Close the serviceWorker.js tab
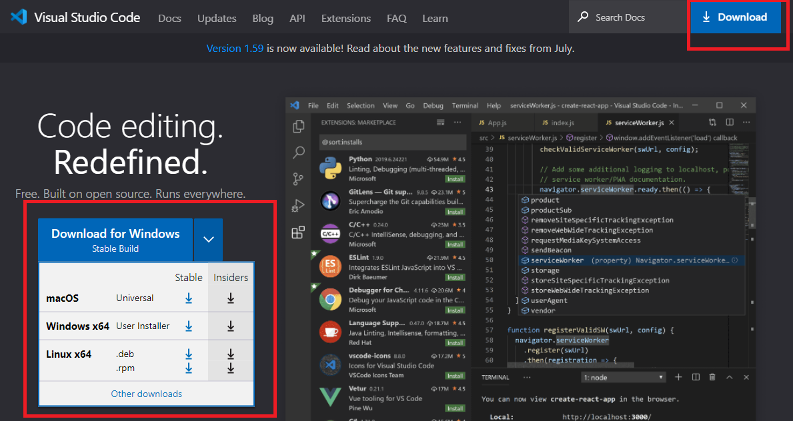793x421 pixels. pyautogui.click(x=671, y=123)
